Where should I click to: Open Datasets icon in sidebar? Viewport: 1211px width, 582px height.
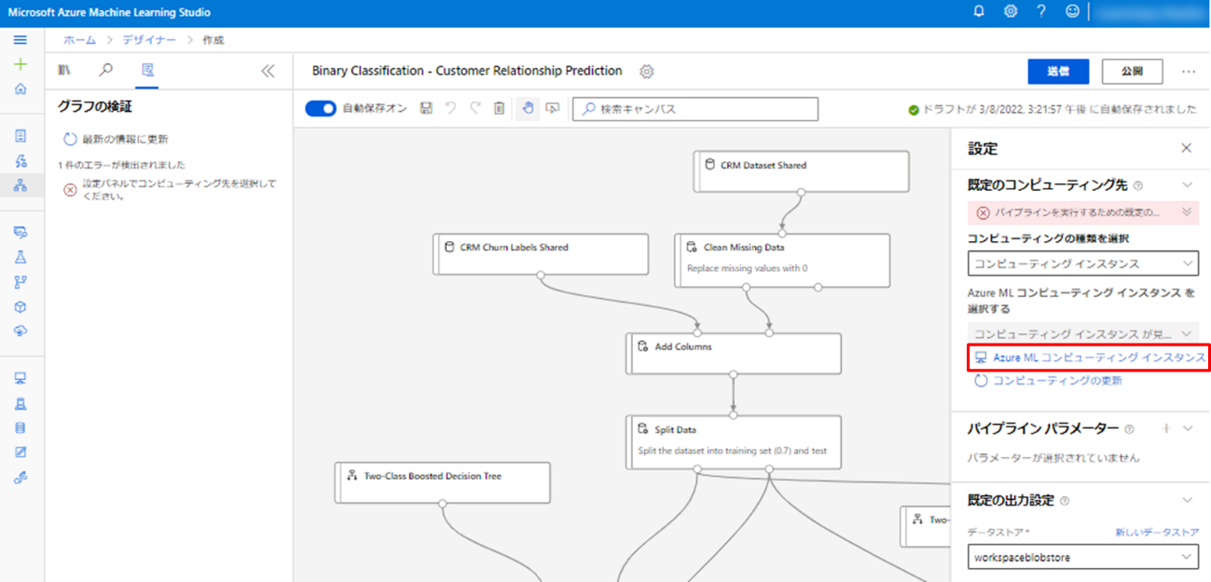pos(21,232)
